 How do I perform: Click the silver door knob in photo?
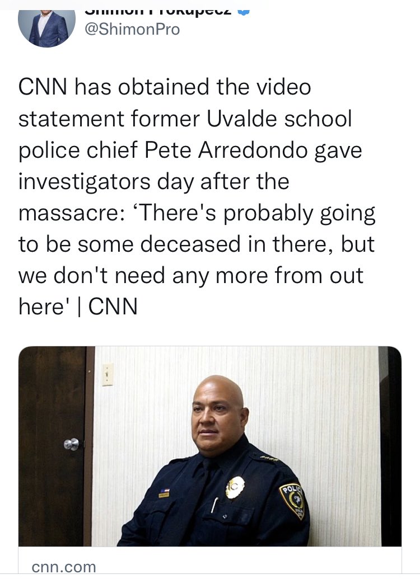71,444
